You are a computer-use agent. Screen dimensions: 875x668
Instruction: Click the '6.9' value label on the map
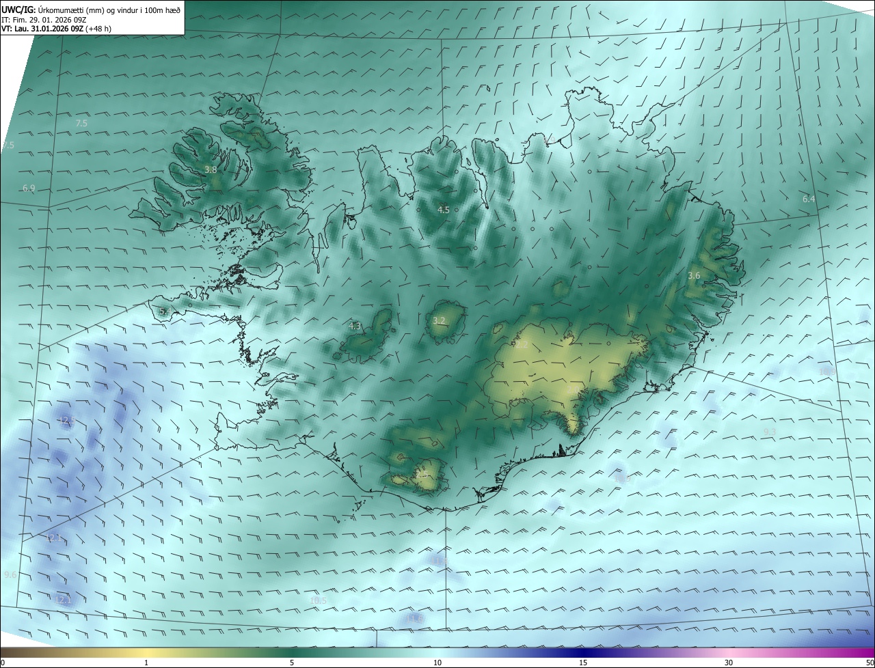pos(29,189)
